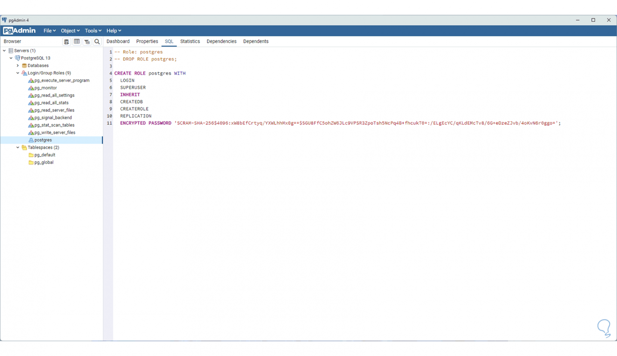Click the pgAdmin logo
Image resolution: width=617 pixels, height=356 pixels.
click(x=19, y=31)
